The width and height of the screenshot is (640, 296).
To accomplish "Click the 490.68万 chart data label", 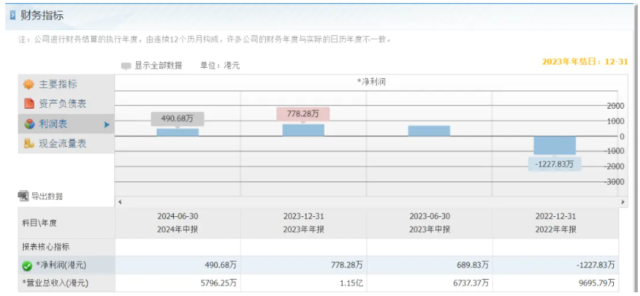I will [x=178, y=119].
